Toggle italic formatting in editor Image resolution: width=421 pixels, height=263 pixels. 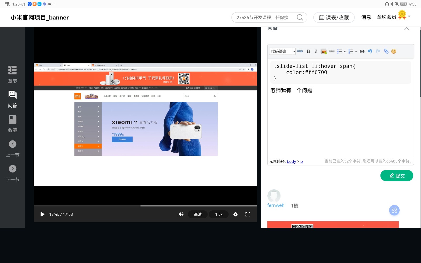[316, 51]
